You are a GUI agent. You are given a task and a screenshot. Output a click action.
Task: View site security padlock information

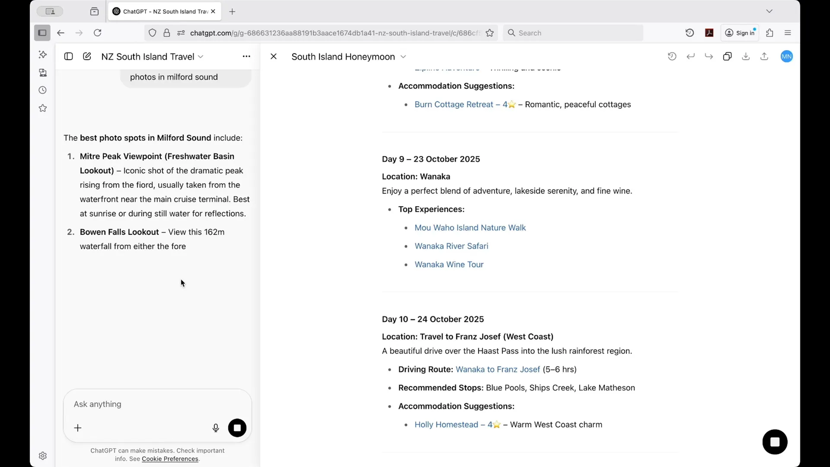(x=166, y=33)
